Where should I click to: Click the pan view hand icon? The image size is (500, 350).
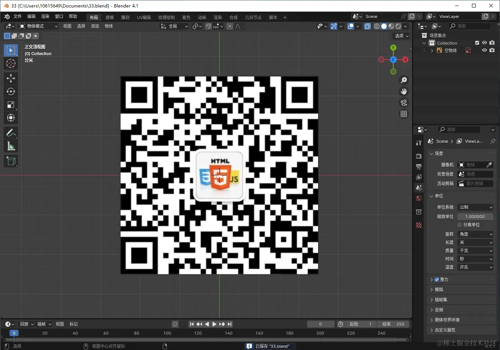coord(404,91)
